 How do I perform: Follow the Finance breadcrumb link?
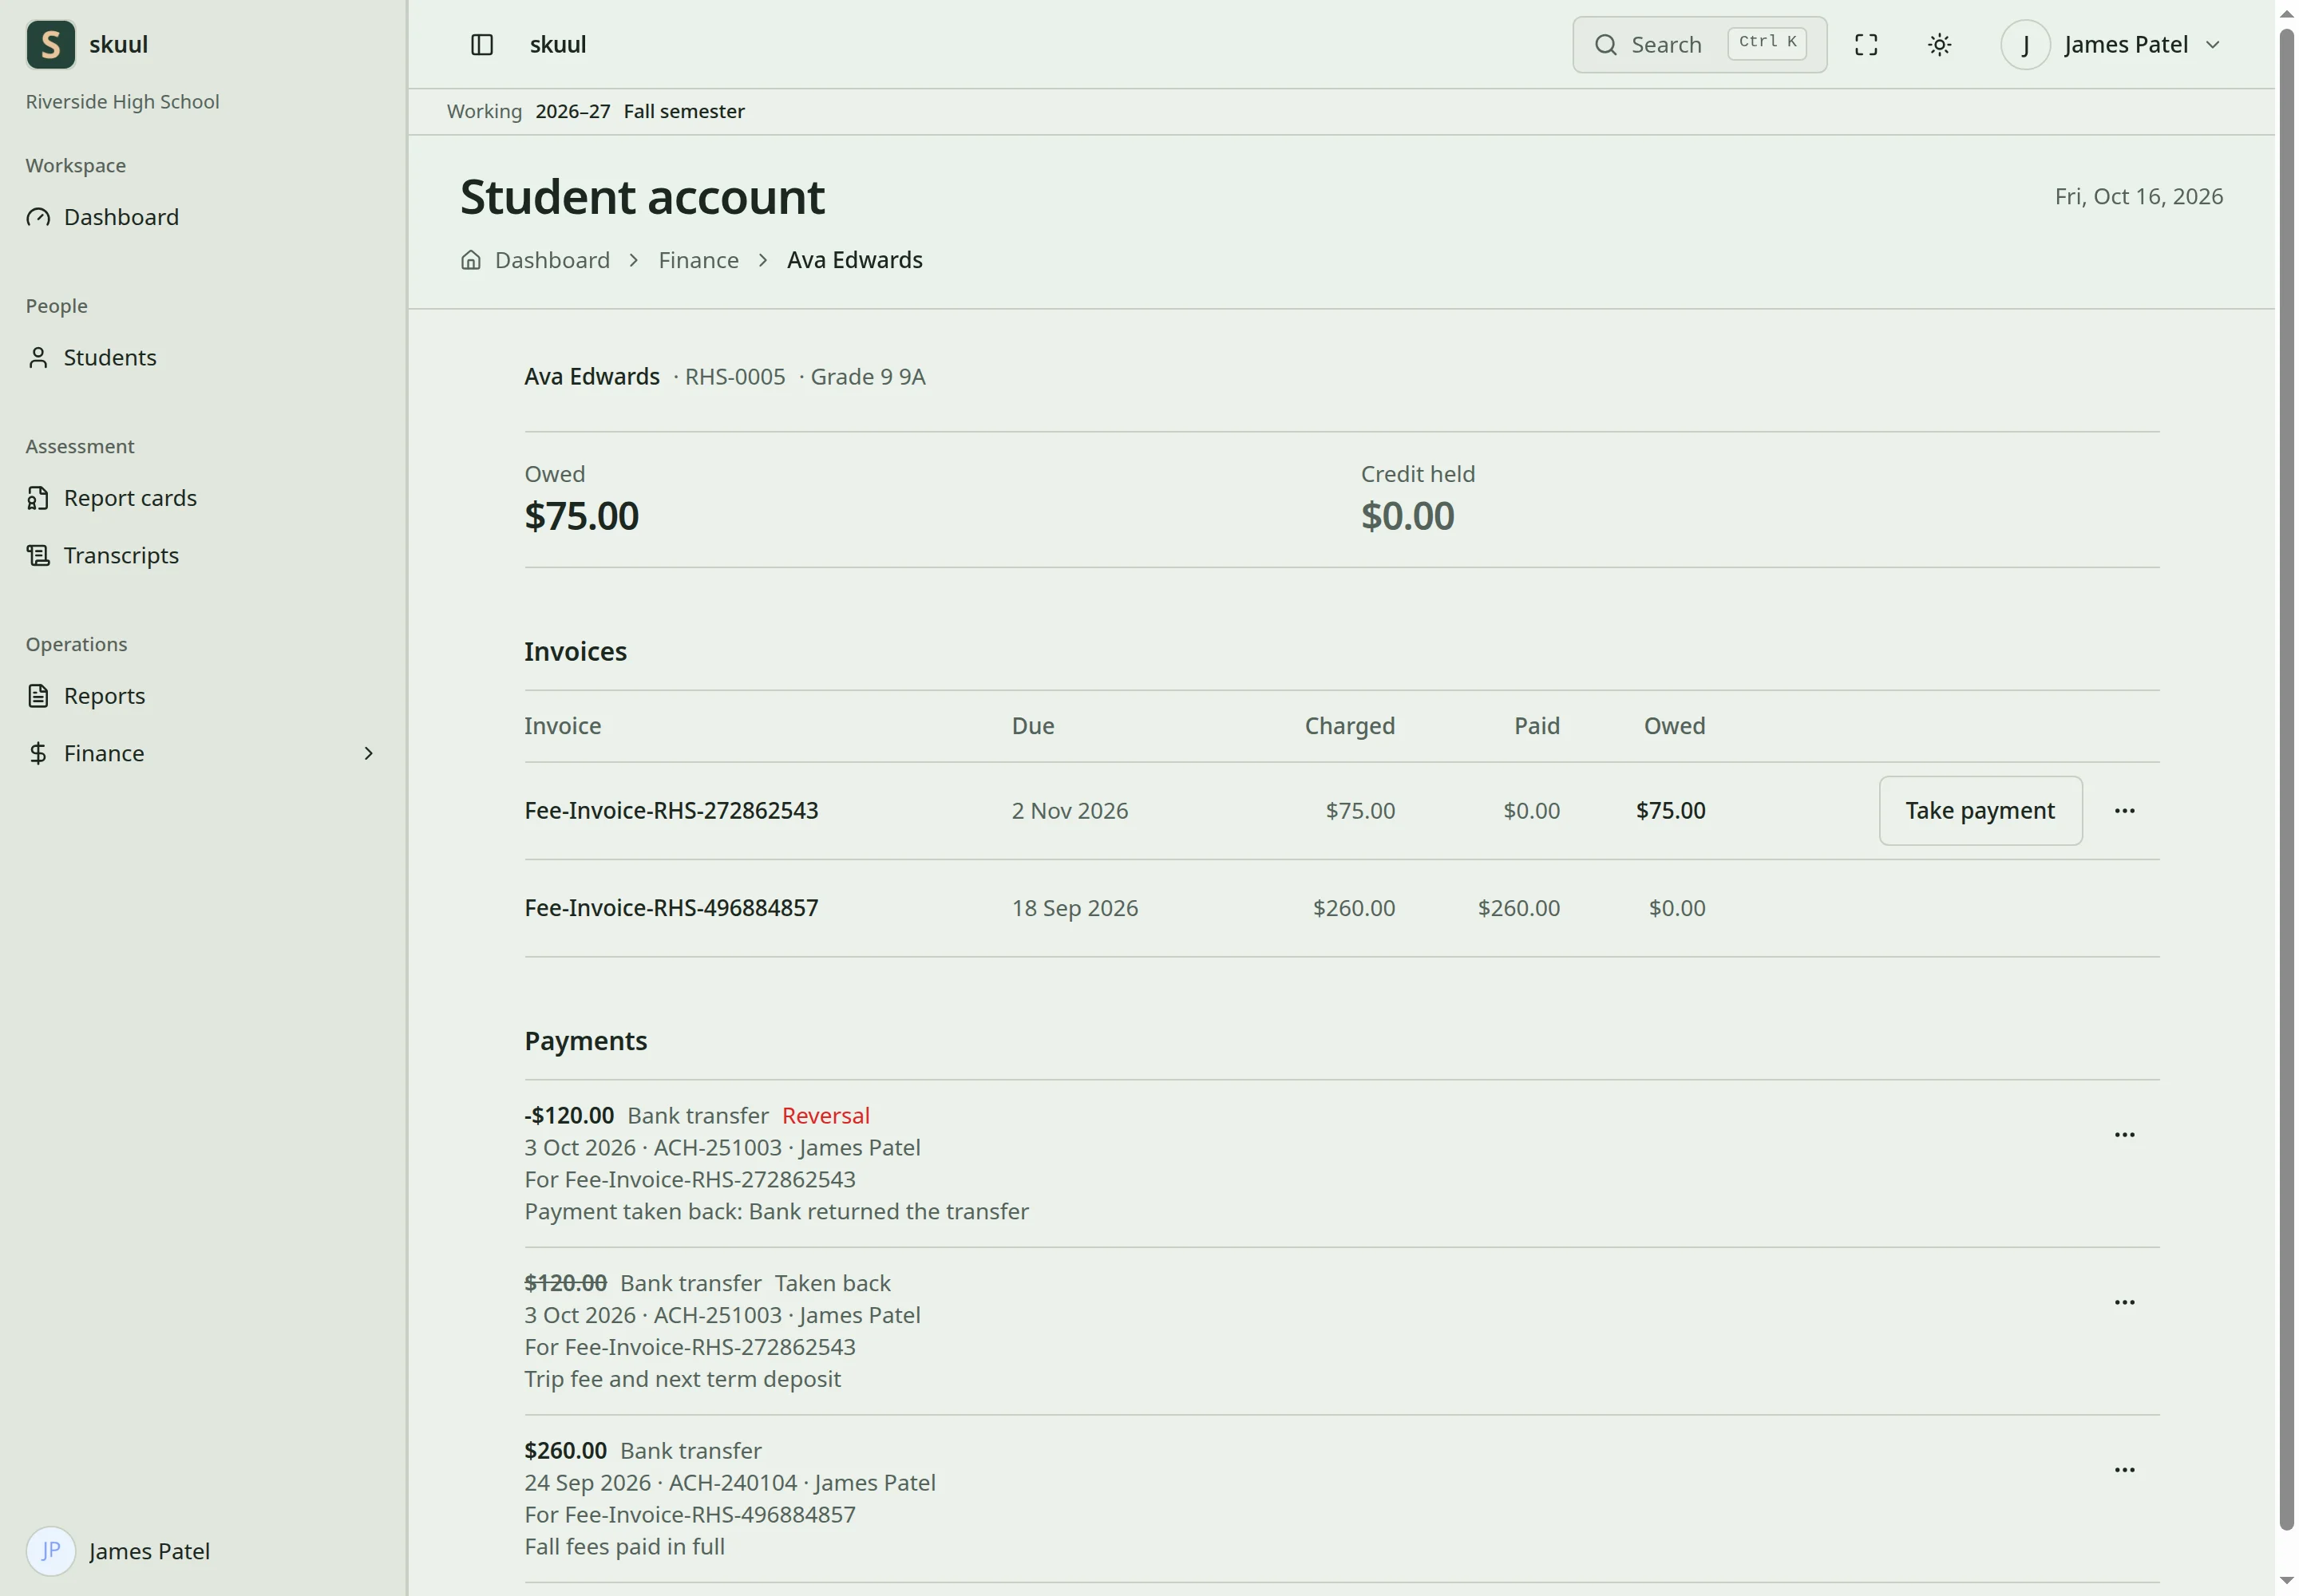(x=698, y=260)
